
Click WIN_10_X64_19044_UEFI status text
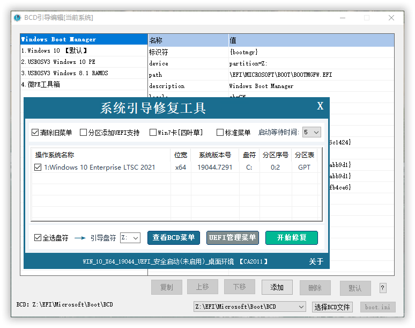tap(175, 262)
